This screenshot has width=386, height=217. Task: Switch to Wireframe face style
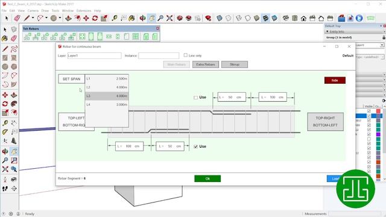point(239,18)
